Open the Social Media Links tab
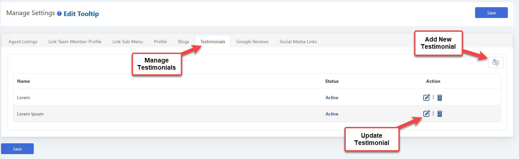Viewport: 519px width, 159px height. (298, 42)
